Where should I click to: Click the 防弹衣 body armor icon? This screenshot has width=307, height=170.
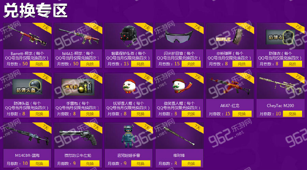281,37
